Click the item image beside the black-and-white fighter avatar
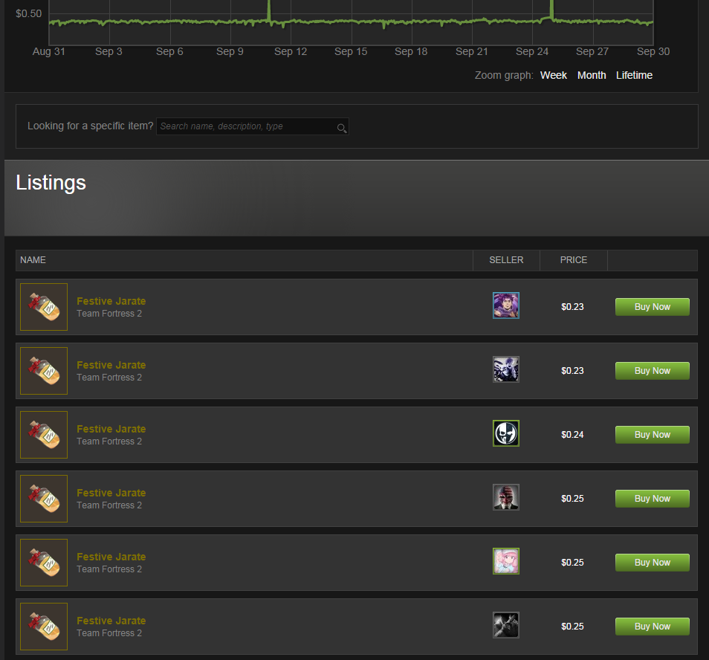This screenshot has height=660, width=709. coord(44,627)
